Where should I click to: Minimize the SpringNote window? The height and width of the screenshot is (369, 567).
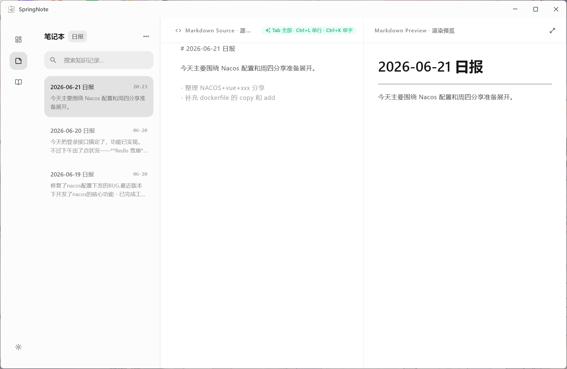click(x=515, y=9)
